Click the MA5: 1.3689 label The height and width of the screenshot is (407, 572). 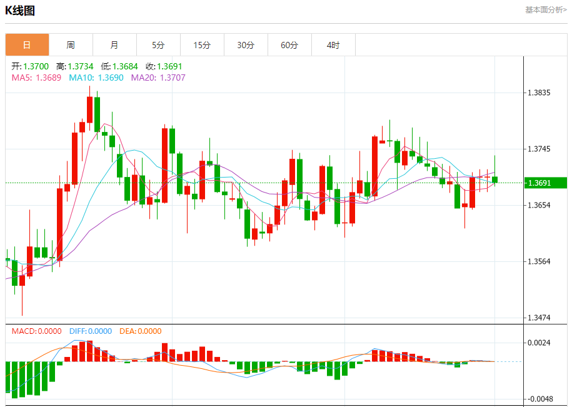tap(36, 78)
